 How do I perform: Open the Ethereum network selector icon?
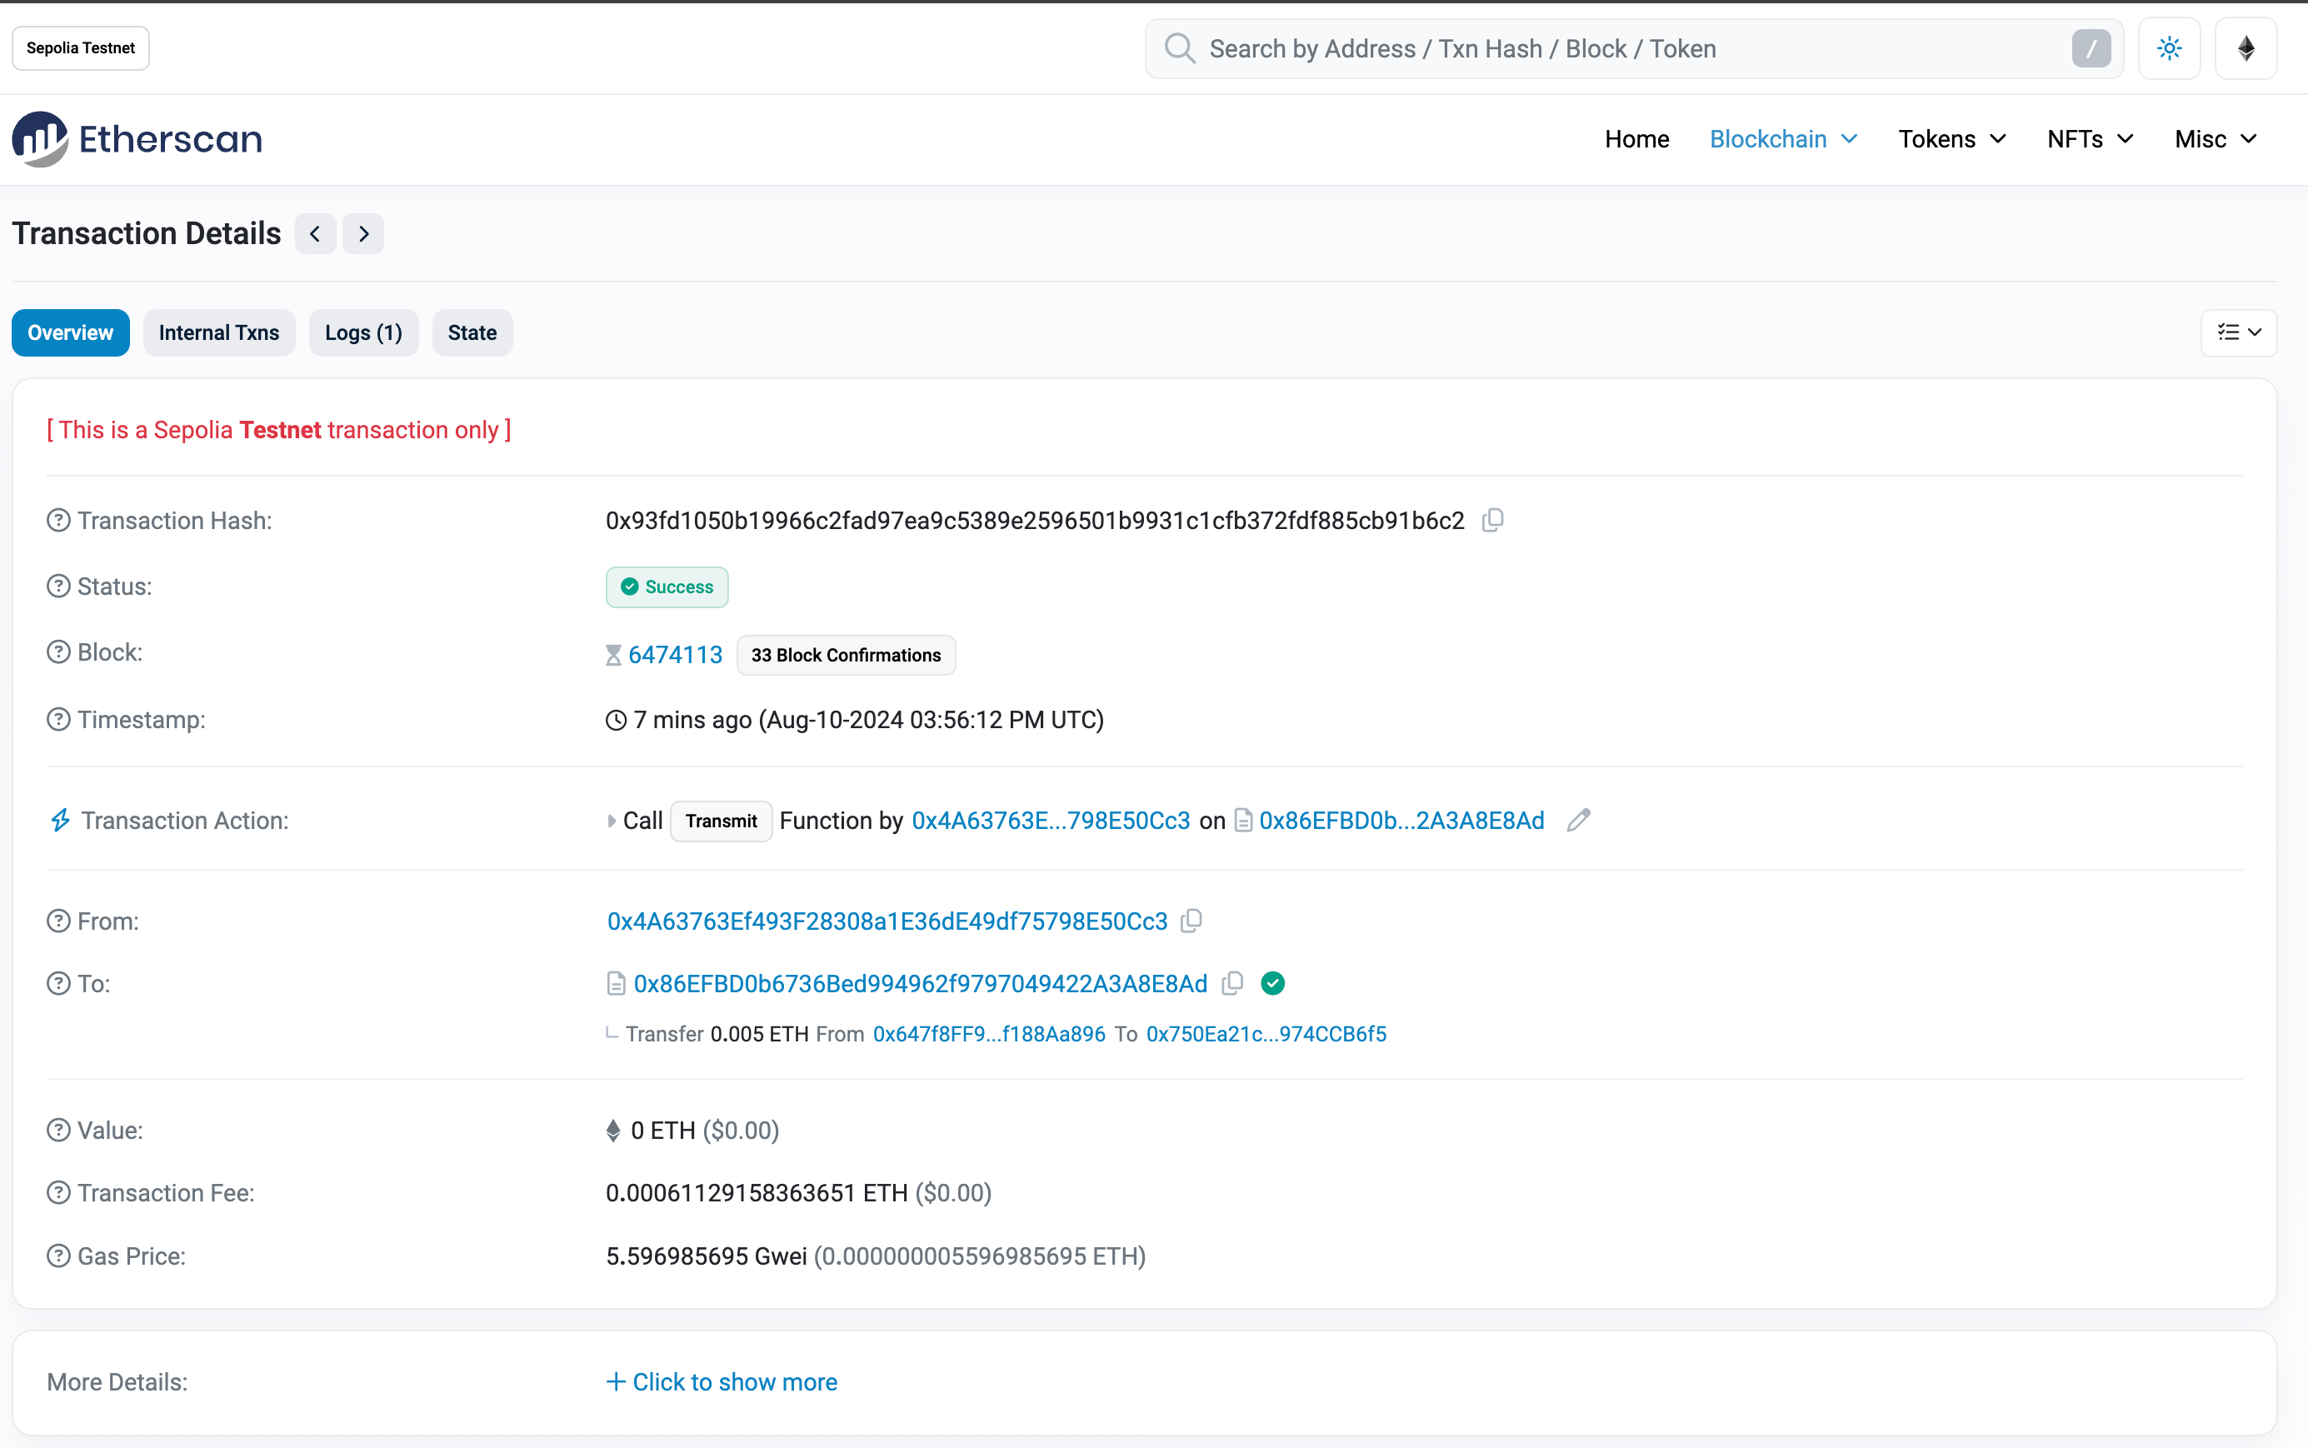click(x=2246, y=47)
